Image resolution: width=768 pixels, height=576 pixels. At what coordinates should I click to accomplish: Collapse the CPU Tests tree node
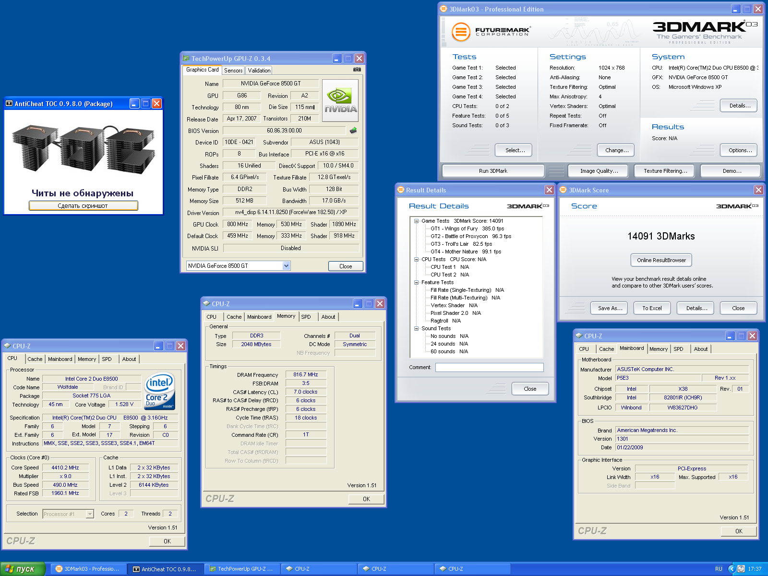417,259
